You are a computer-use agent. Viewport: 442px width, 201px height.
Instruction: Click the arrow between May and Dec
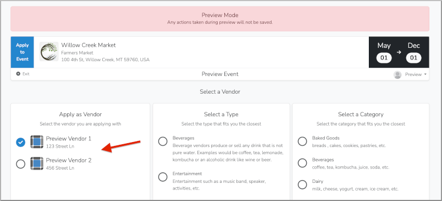399,52
